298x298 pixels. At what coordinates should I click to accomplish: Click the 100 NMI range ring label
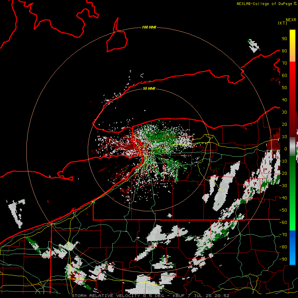[x=149, y=27]
